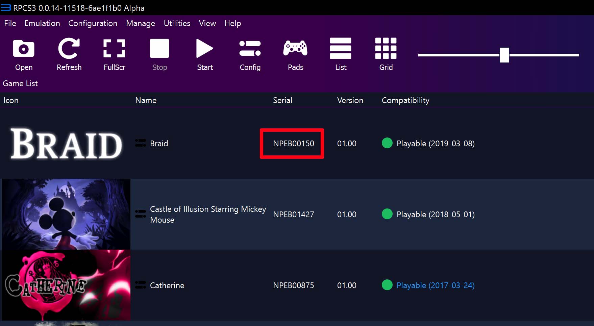Click version 01.00 in Catherine row
The width and height of the screenshot is (594, 326).
(x=347, y=285)
